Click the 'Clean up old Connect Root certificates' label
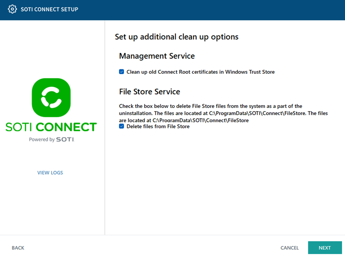Viewport: 345px width, 257px height. 200,72
